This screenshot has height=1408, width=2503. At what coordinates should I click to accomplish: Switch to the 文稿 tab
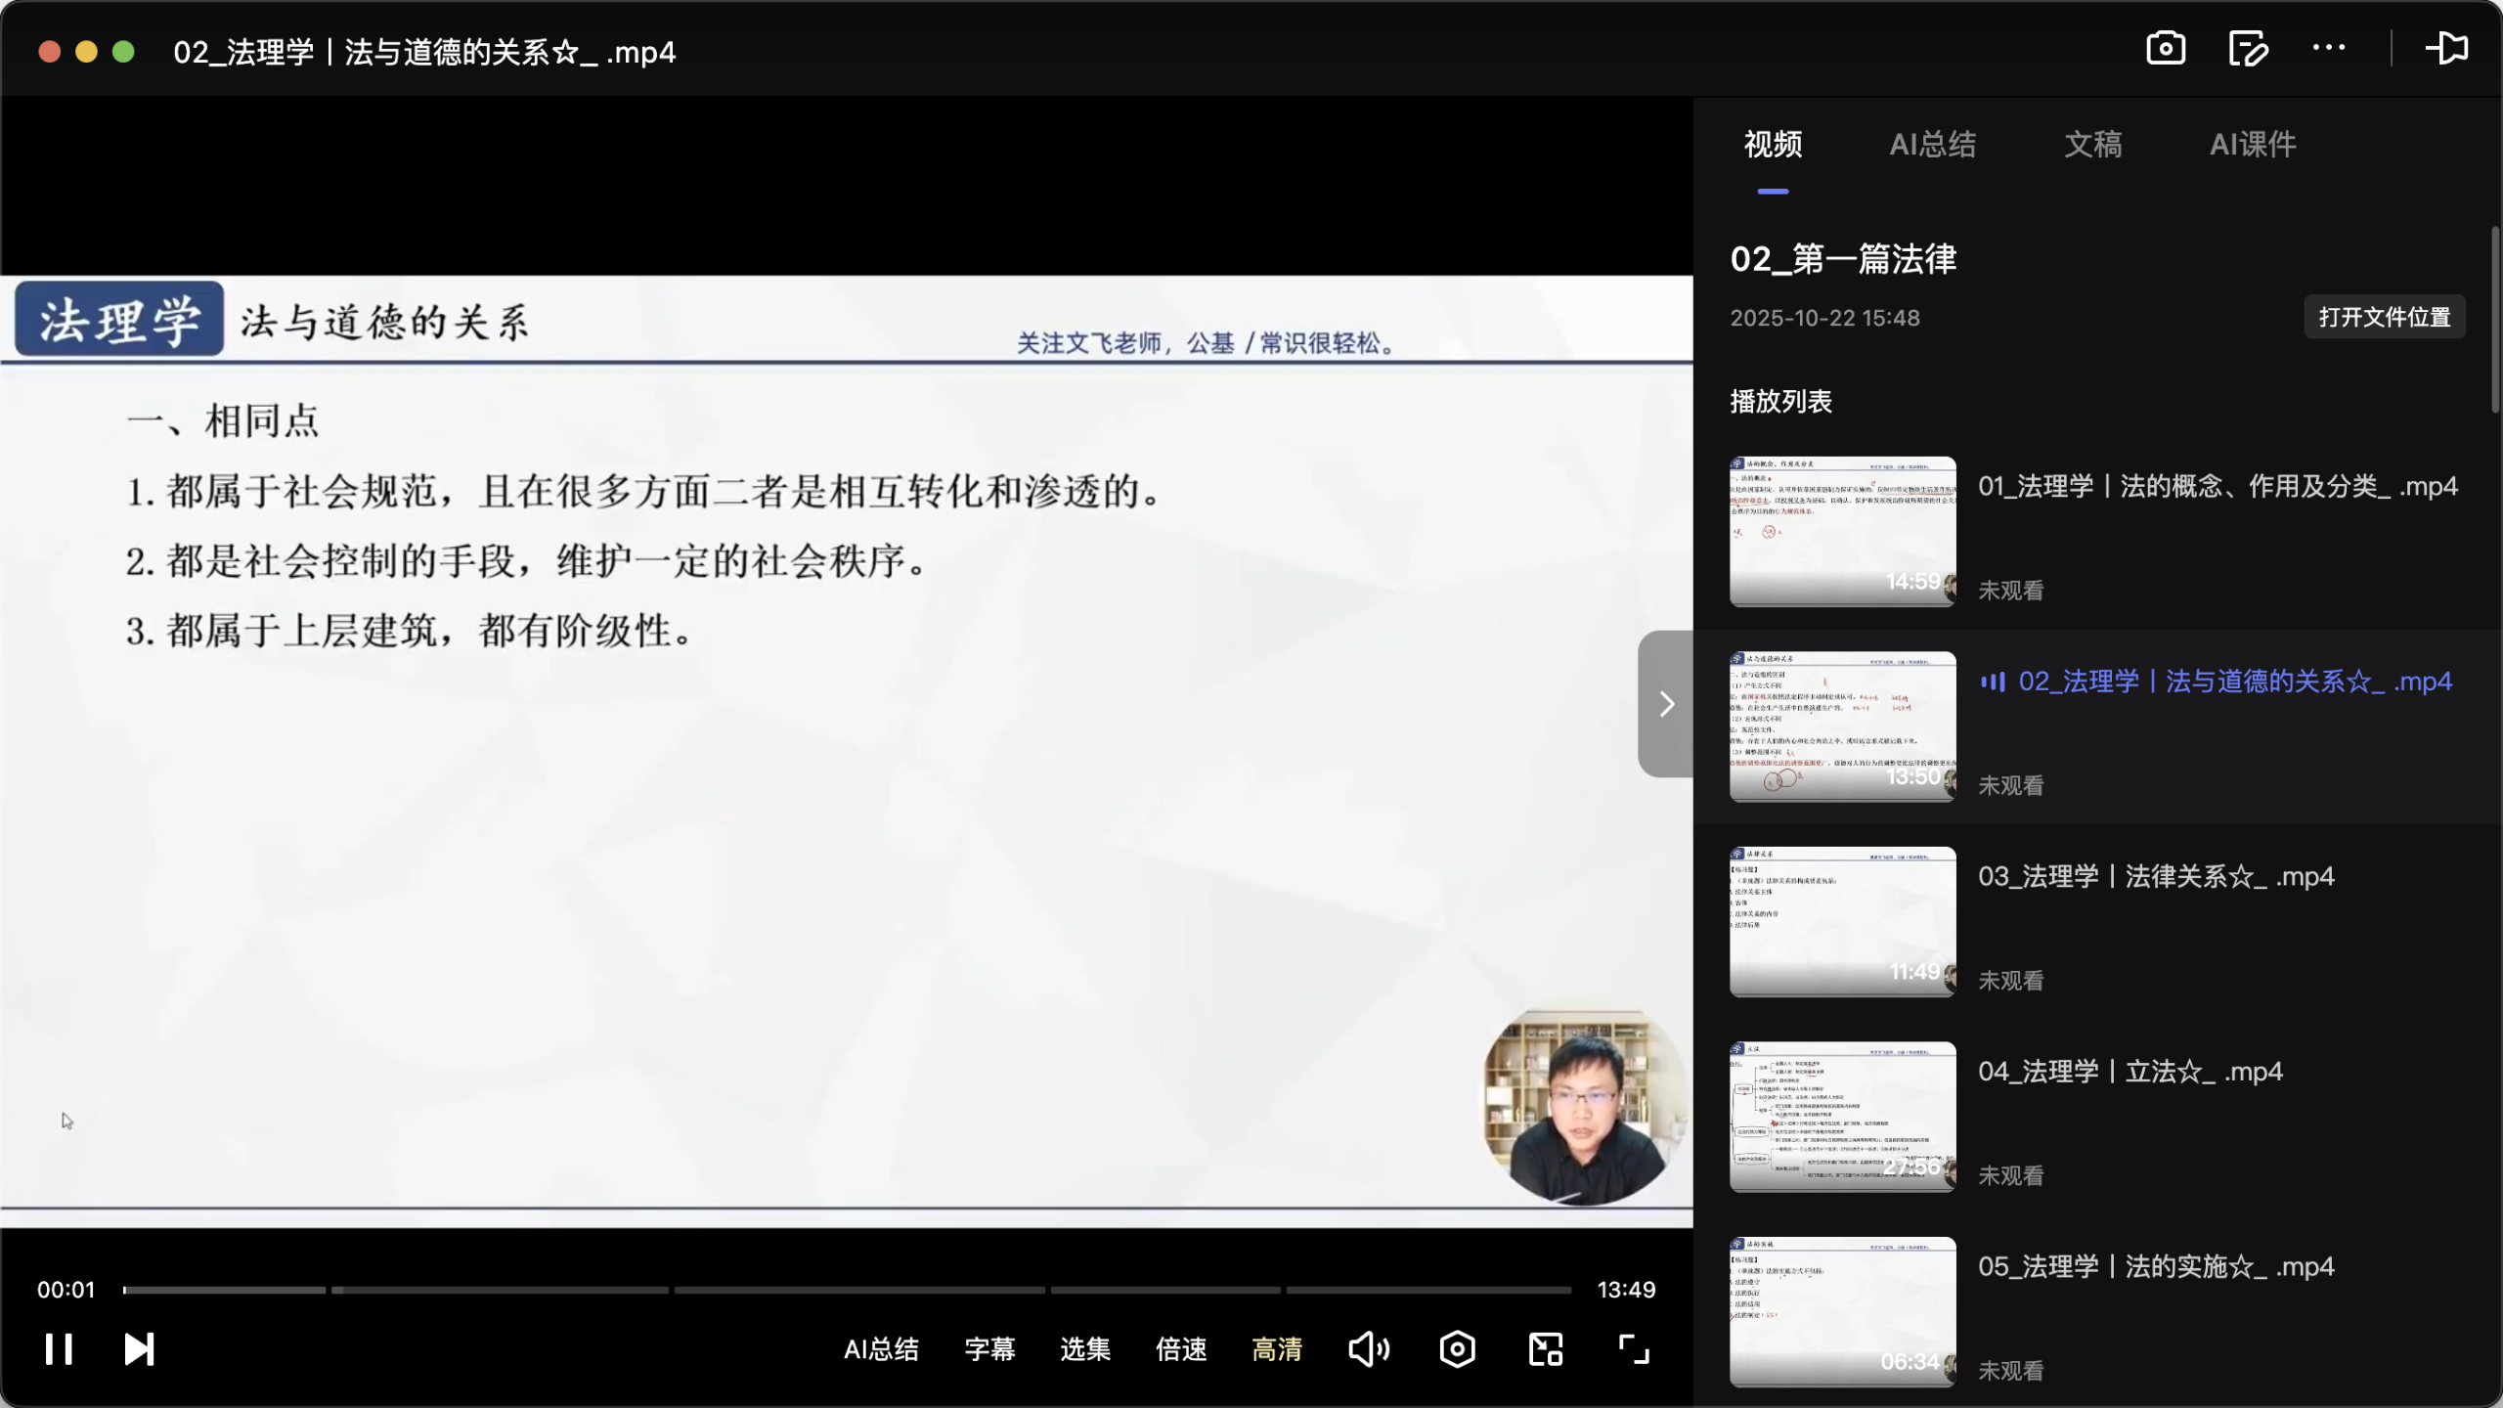2092,145
